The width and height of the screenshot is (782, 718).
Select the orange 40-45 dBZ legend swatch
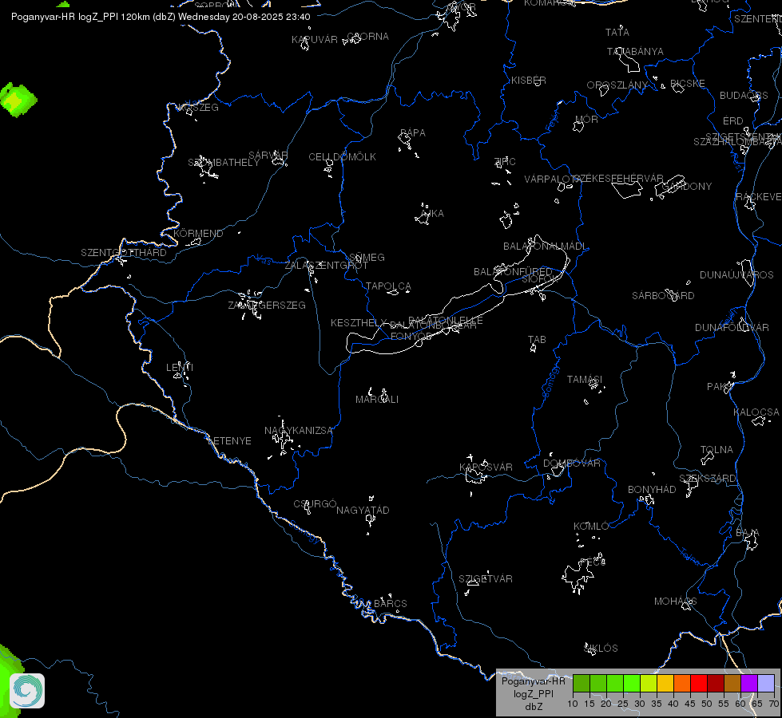point(682,684)
